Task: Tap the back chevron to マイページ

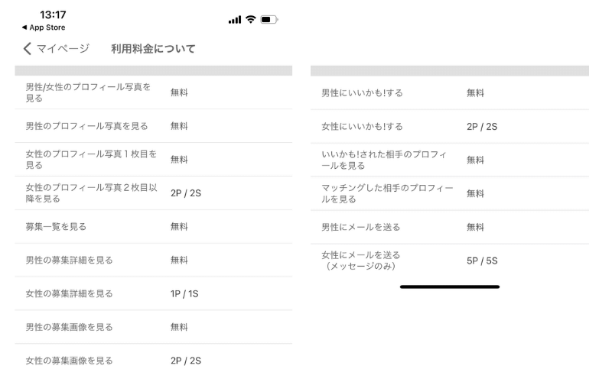Action: tap(28, 49)
